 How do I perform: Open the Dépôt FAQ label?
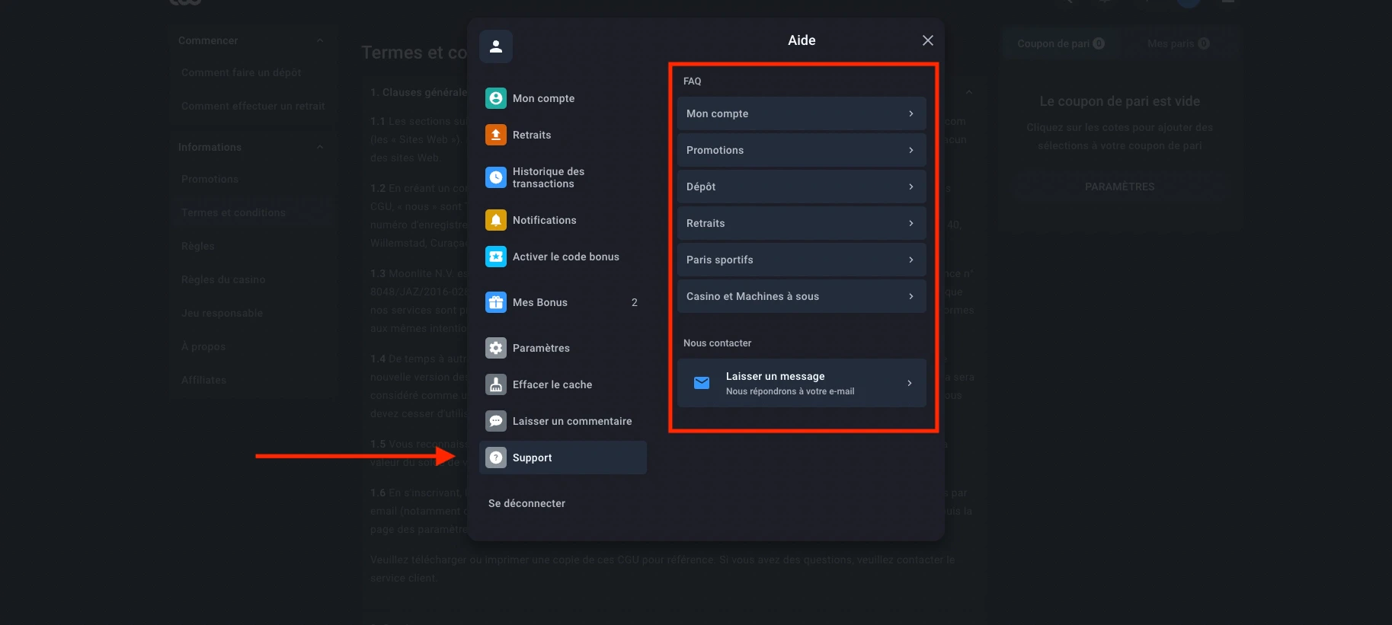click(x=701, y=187)
